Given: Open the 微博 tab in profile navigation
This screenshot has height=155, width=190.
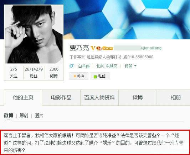Looking at the screenshot, I should click(138, 98).
